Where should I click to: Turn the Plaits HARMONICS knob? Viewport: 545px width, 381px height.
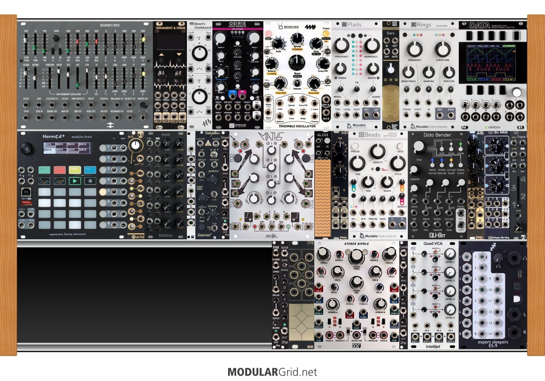click(x=372, y=45)
